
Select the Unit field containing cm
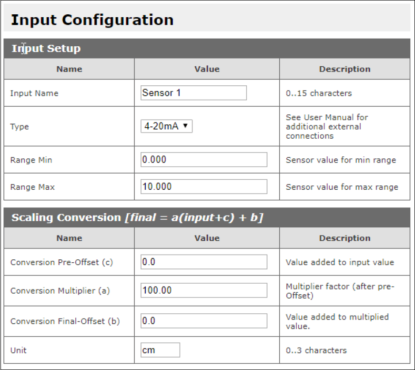(160, 350)
